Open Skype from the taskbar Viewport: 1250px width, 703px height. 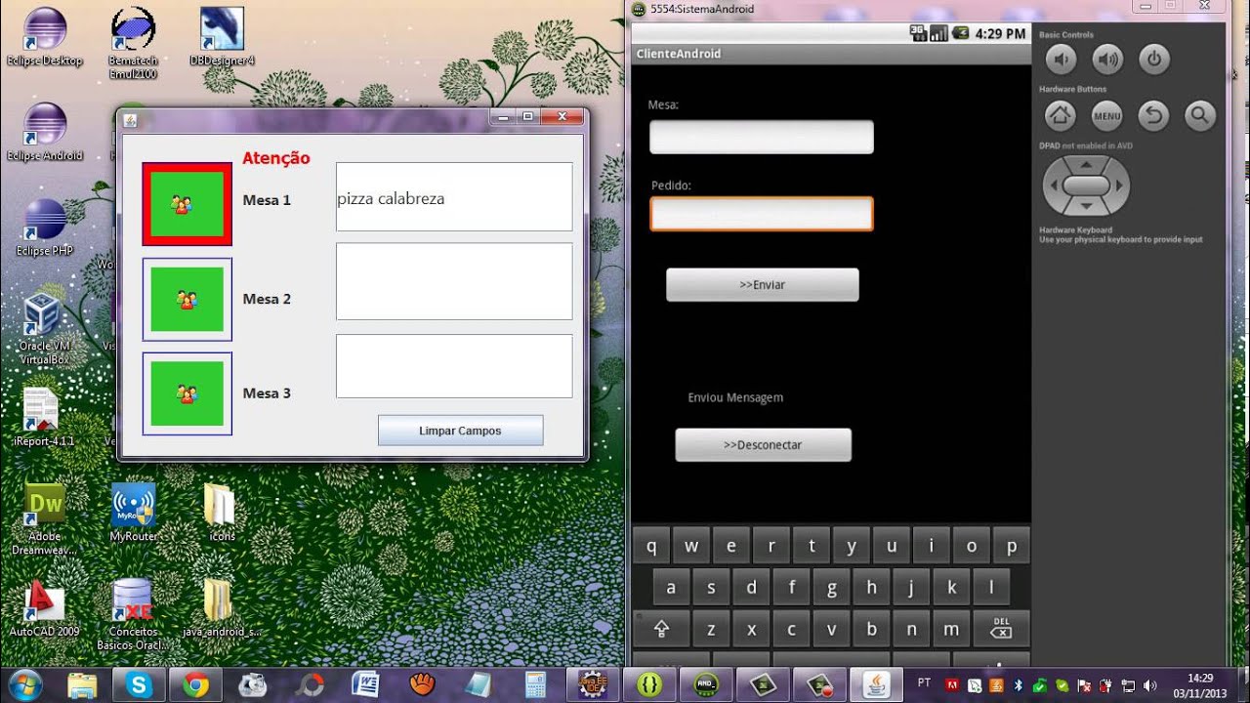tap(139, 685)
